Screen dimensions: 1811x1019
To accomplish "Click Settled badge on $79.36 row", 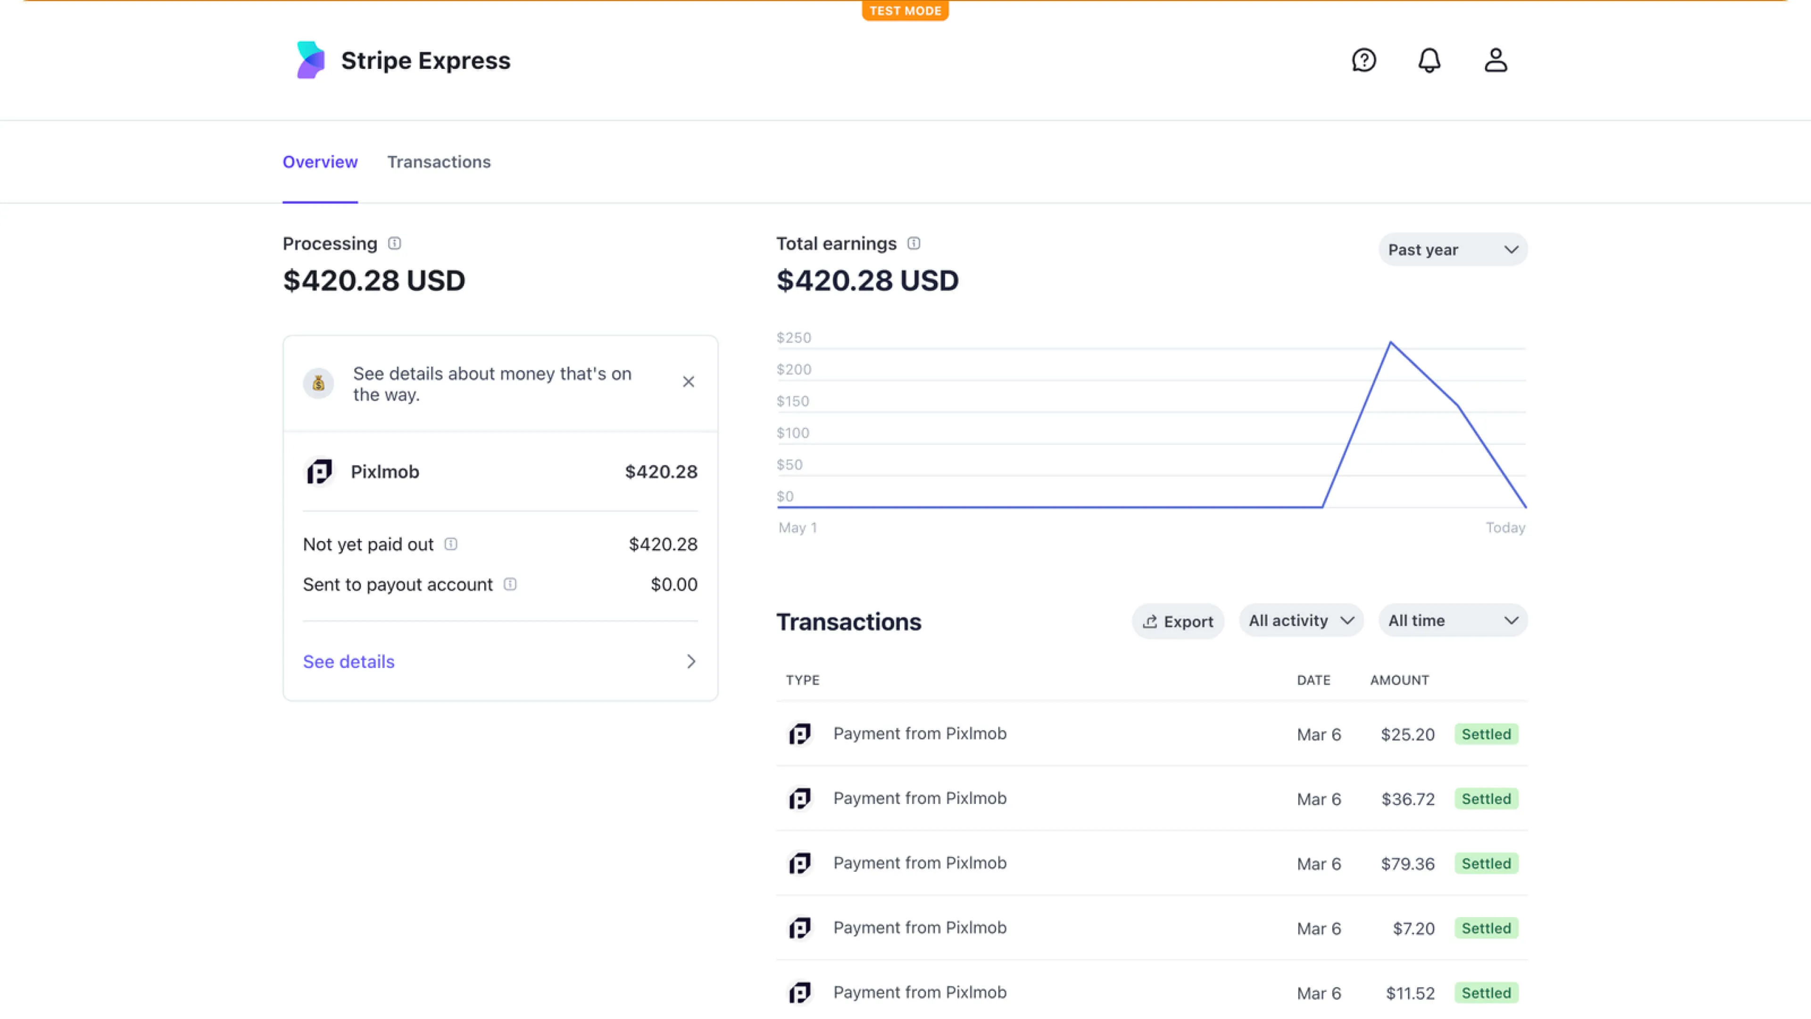I will pyautogui.click(x=1486, y=864).
